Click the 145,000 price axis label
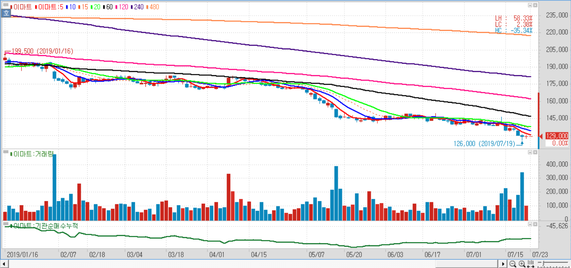Viewport: 571px width, 268px height. (x=556, y=118)
